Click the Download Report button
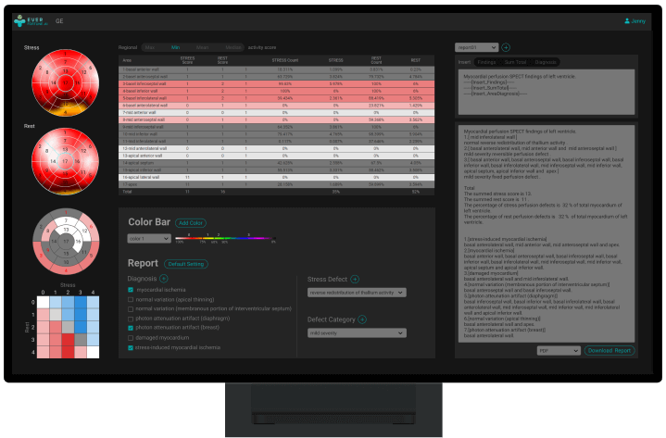This screenshot has width=666, height=438. click(609, 351)
